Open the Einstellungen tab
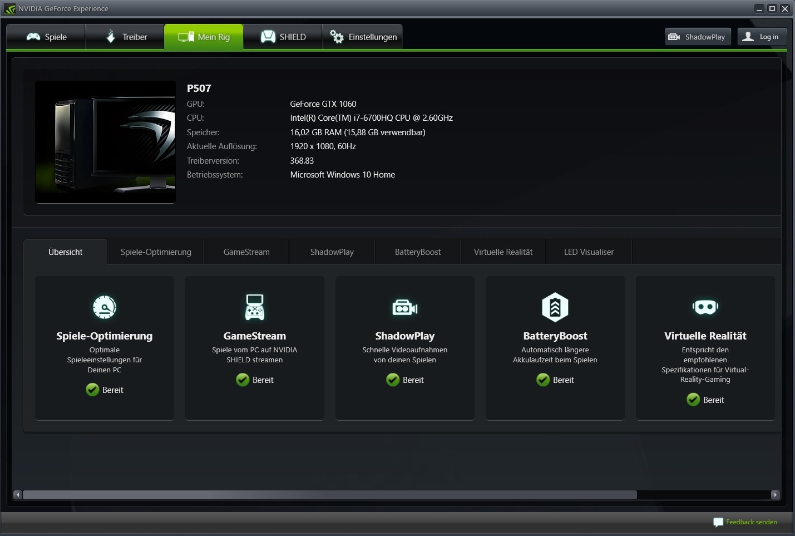Image resolution: width=795 pixels, height=536 pixels. pos(362,37)
